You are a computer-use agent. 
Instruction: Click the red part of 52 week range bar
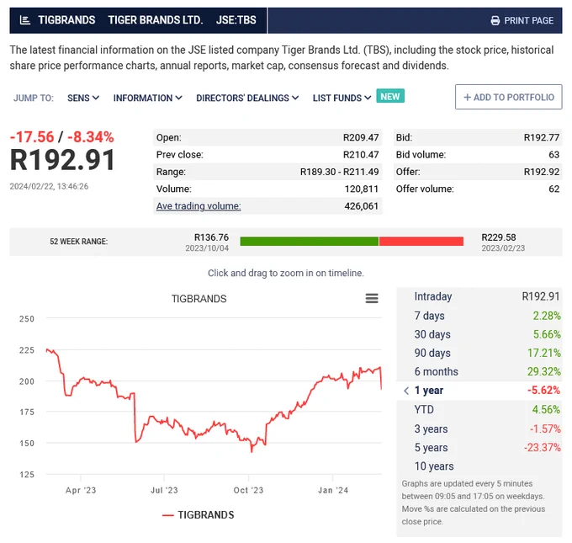point(421,241)
